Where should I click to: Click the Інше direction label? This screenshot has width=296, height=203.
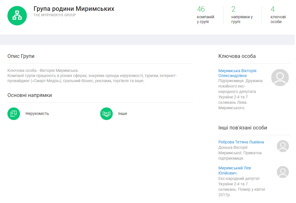click(x=123, y=113)
